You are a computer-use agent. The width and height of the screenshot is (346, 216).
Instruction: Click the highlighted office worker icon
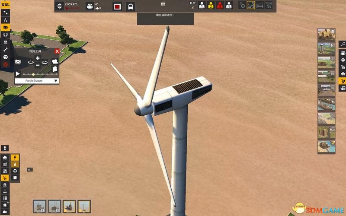point(251,5)
